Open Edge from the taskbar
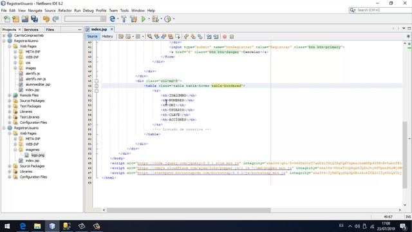This screenshot has height=232, width=412. [23, 226]
